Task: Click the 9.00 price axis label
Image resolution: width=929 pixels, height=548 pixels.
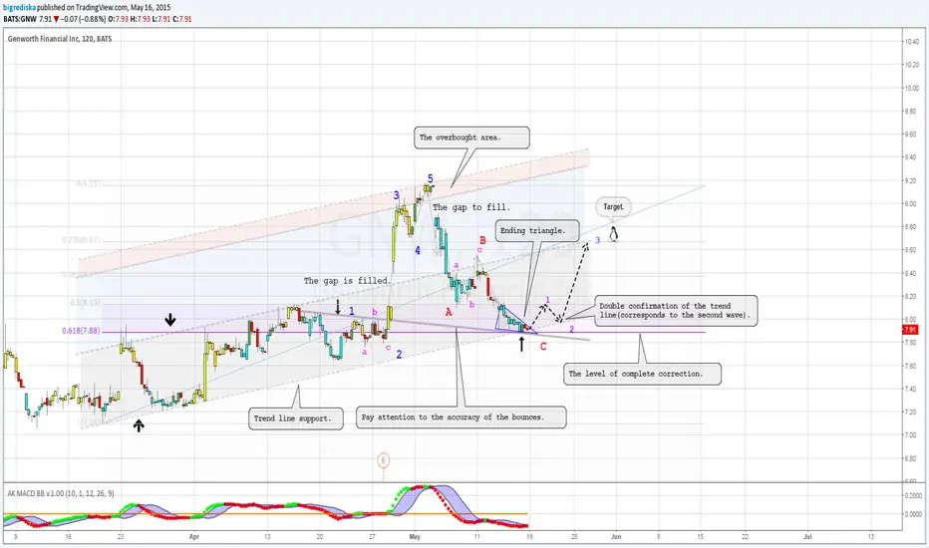Action: (911, 204)
